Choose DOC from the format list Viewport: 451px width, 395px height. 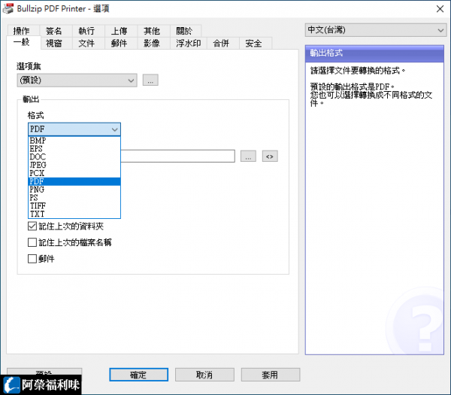tap(74, 156)
